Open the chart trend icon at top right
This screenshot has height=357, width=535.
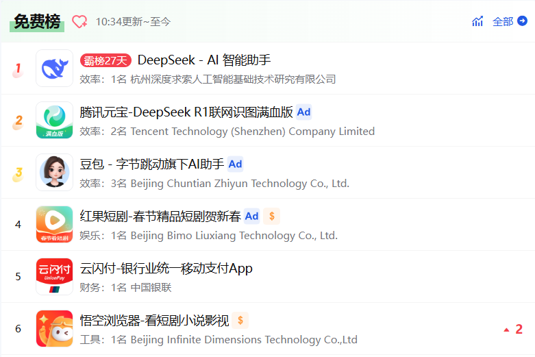pyautogui.click(x=477, y=21)
